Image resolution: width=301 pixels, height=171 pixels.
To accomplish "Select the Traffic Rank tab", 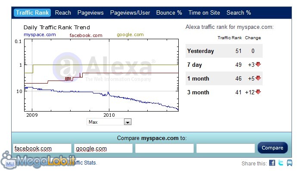I will coord(32,12).
